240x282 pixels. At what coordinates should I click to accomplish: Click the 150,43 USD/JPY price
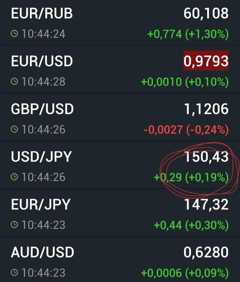206,157
